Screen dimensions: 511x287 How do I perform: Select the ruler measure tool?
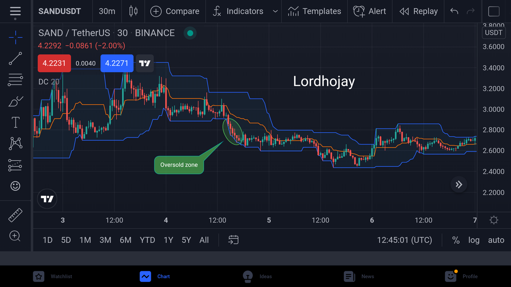pyautogui.click(x=15, y=215)
